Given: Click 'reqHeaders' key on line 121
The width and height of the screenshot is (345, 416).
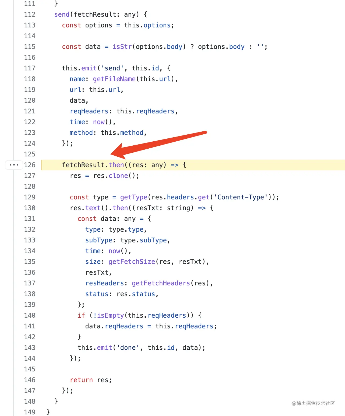Looking at the screenshot, I should pos(89,111).
